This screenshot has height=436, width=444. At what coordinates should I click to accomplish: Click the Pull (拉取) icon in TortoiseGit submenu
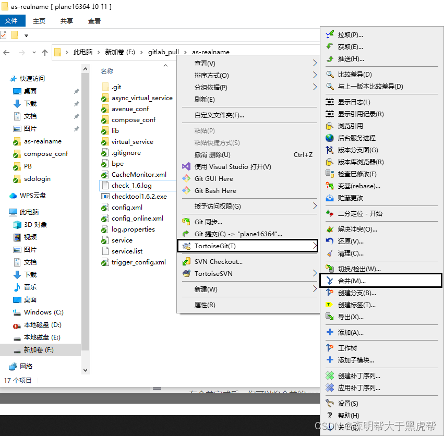tap(330, 34)
